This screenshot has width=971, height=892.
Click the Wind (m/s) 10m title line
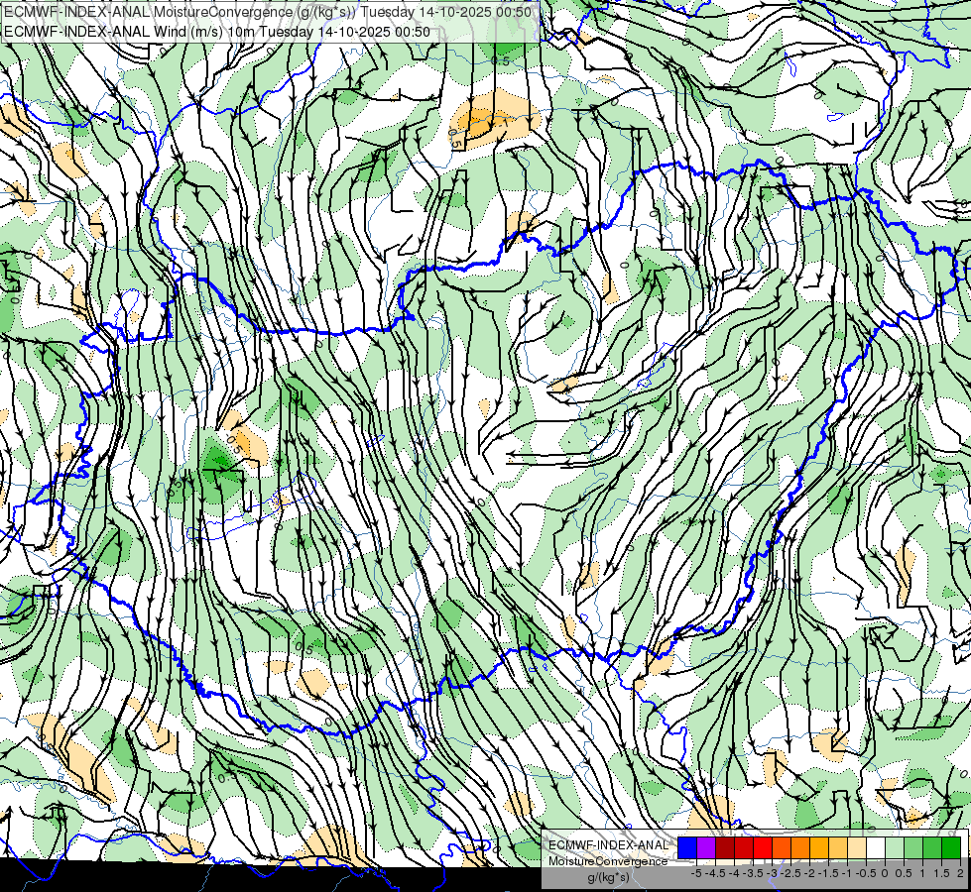[x=217, y=31]
